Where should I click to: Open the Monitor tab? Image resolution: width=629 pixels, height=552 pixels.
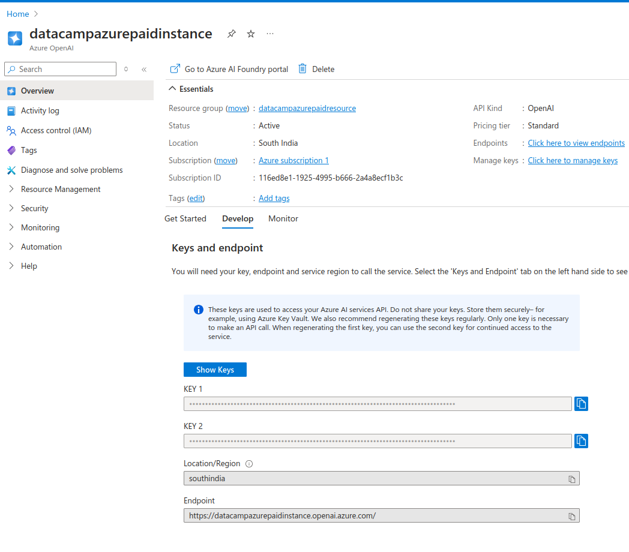click(283, 218)
